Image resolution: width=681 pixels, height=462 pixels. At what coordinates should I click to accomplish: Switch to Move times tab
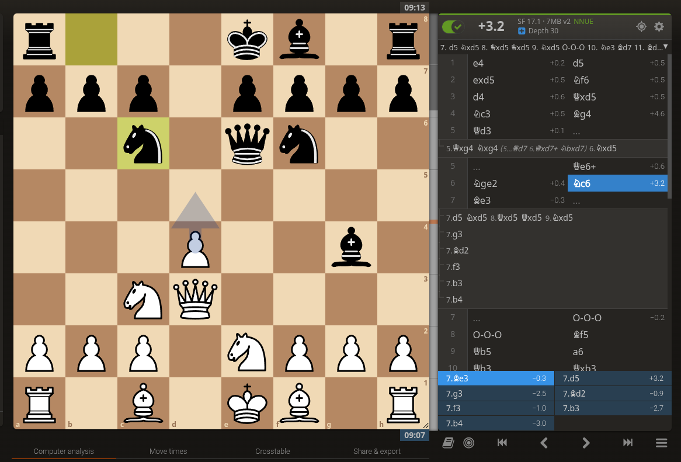[168, 451]
